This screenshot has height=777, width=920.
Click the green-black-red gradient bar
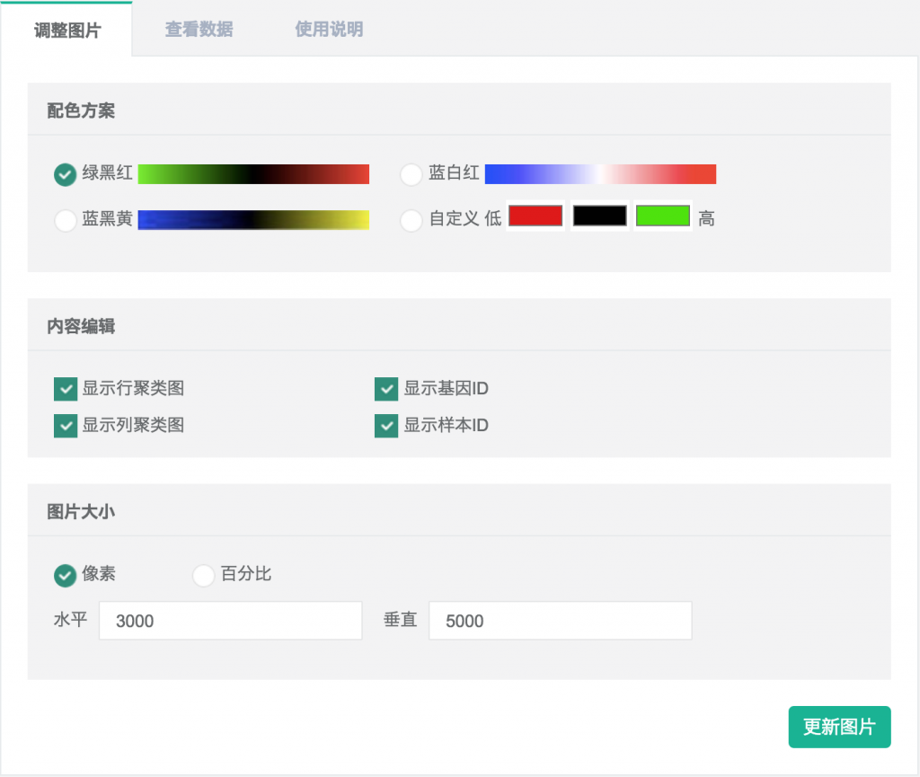coord(253,174)
